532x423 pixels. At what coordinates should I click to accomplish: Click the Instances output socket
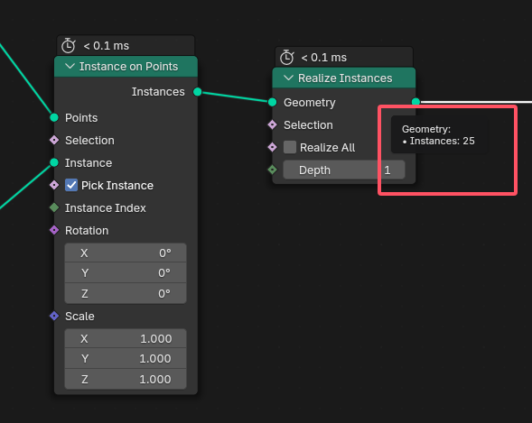pyautogui.click(x=198, y=92)
